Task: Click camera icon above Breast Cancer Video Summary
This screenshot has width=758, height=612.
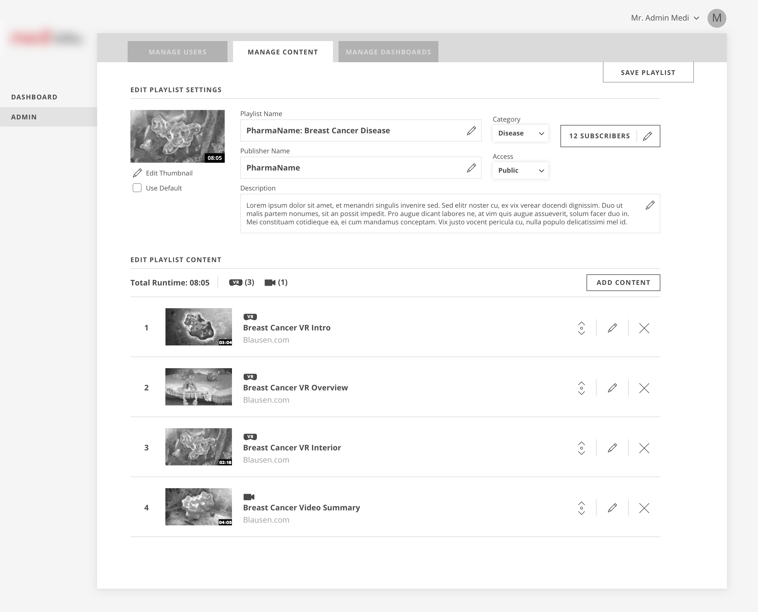Action: [249, 497]
